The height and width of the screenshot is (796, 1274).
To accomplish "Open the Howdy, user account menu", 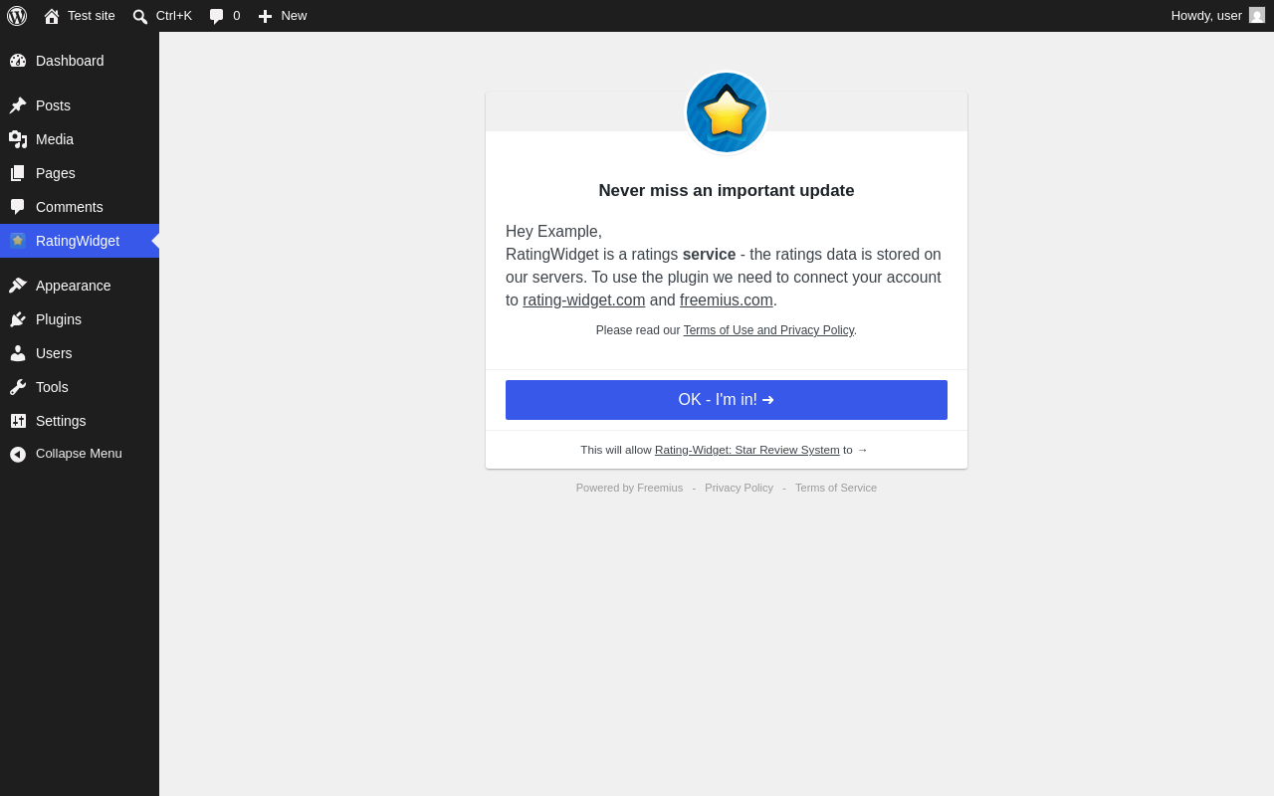I will tap(1218, 16).
